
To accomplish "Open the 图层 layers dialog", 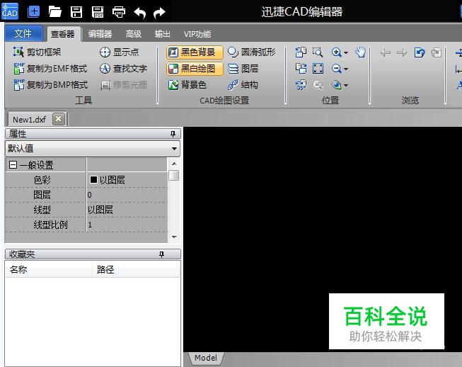I will [243, 69].
